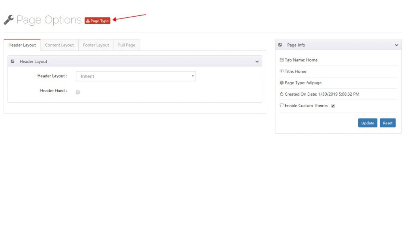
Task: Click the wrench icon beside Page Options
Action: click(x=8, y=19)
